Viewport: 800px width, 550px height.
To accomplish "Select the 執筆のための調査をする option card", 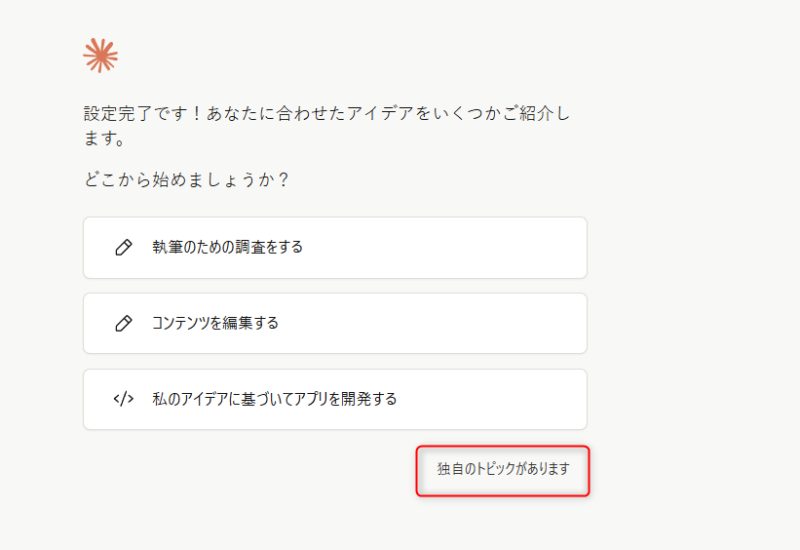I will [334, 248].
